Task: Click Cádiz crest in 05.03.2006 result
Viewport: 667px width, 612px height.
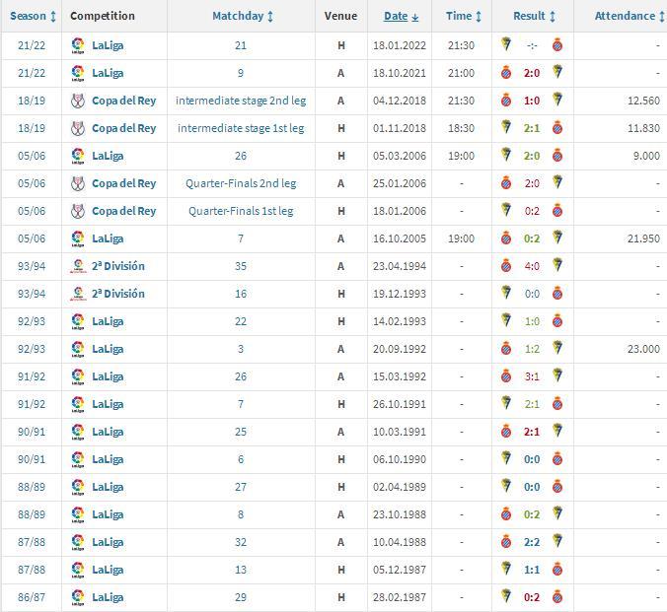Action: 506,155
